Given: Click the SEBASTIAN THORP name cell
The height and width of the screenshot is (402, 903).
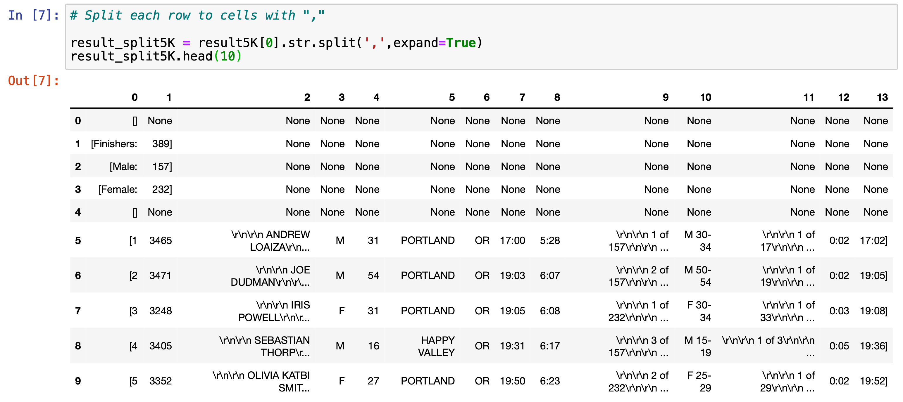Looking at the screenshot, I should 265,346.
